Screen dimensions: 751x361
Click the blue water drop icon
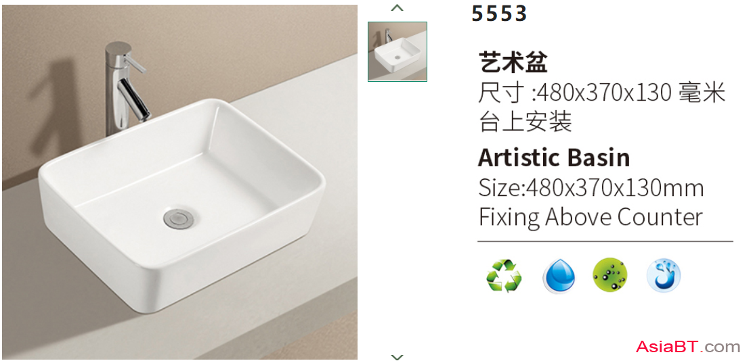pyautogui.click(x=559, y=276)
